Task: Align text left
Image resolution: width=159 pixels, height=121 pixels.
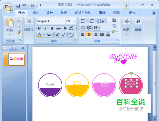Action: [x=83, y=35]
